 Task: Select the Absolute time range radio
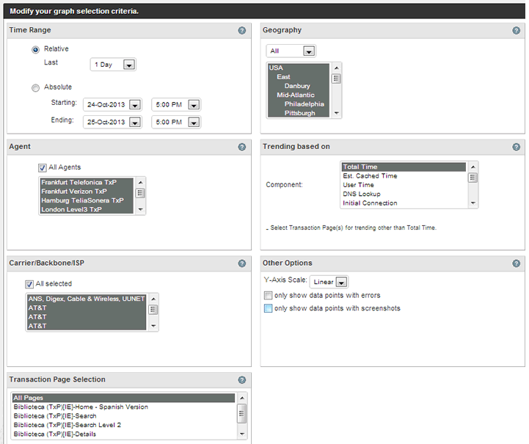(x=35, y=88)
